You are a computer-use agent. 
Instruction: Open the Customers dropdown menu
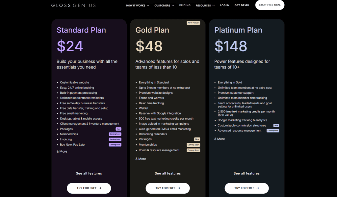tap(164, 5)
